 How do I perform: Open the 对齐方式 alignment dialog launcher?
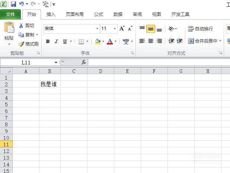[x=220, y=53]
